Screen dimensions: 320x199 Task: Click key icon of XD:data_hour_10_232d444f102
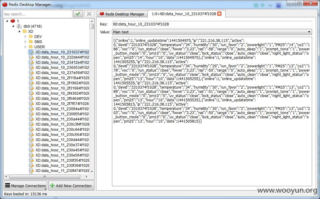31,57
